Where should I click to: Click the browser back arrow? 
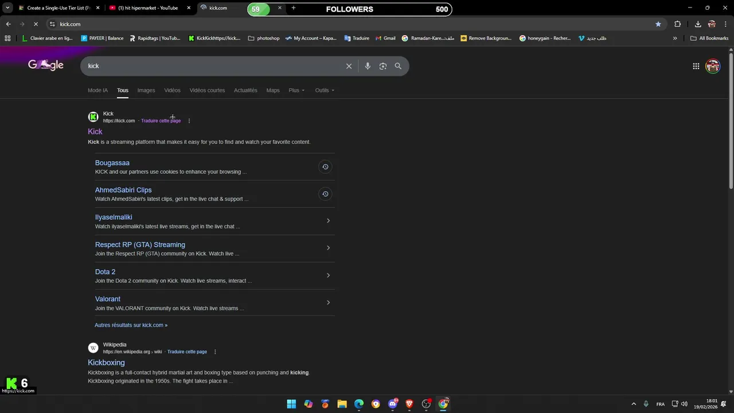8,24
